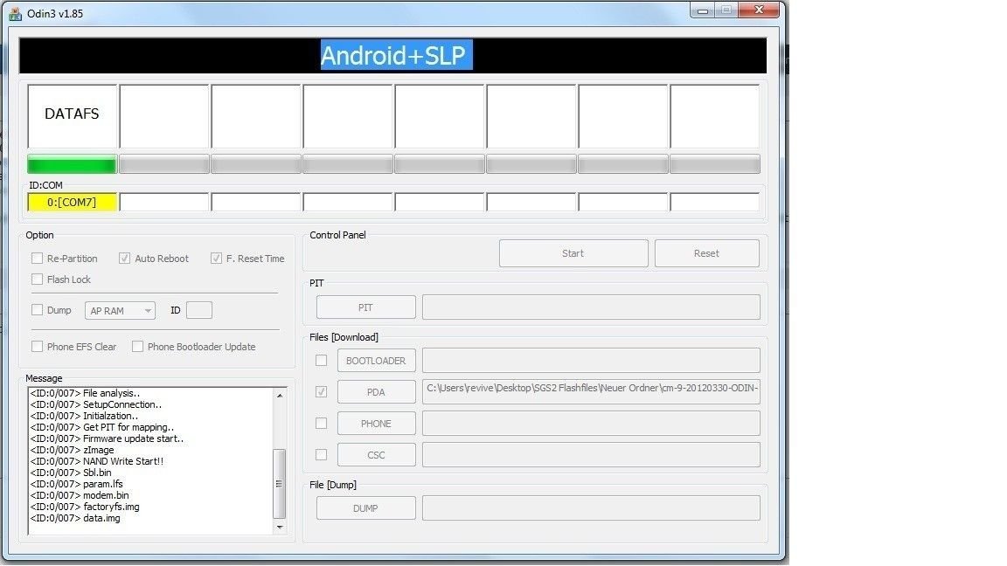
Task: Close the Odin3 window
Action: (x=759, y=10)
